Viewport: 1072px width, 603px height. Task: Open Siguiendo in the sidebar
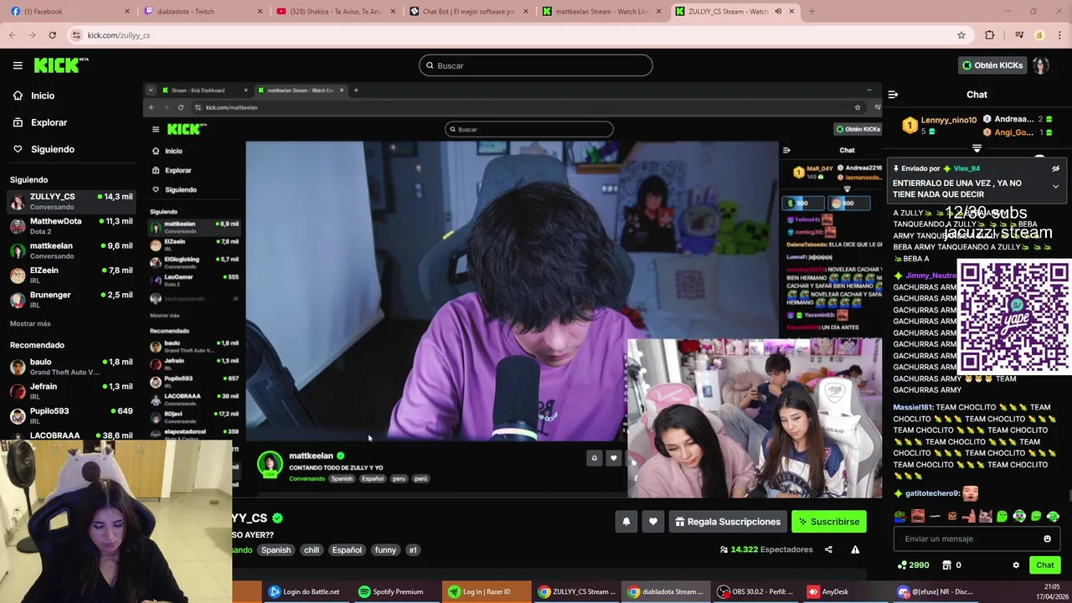(x=44, y=149)
